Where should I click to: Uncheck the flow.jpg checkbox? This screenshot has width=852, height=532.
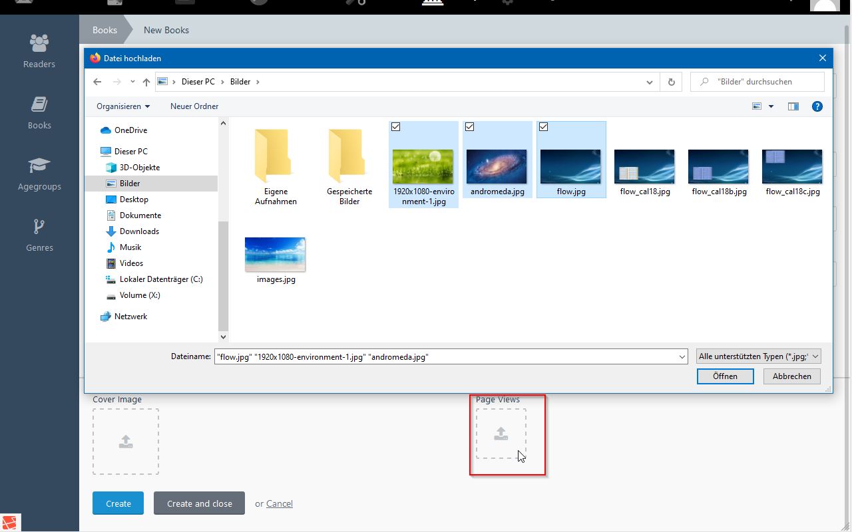[543, 127]
